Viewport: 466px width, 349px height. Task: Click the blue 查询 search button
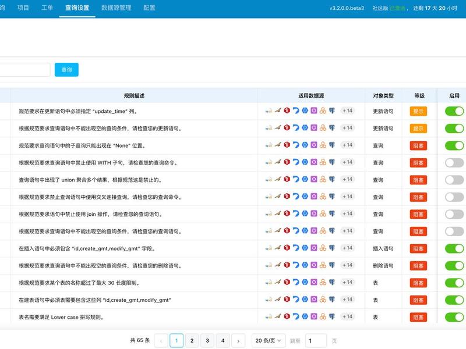pyautogui.click(x=66, y=70)
